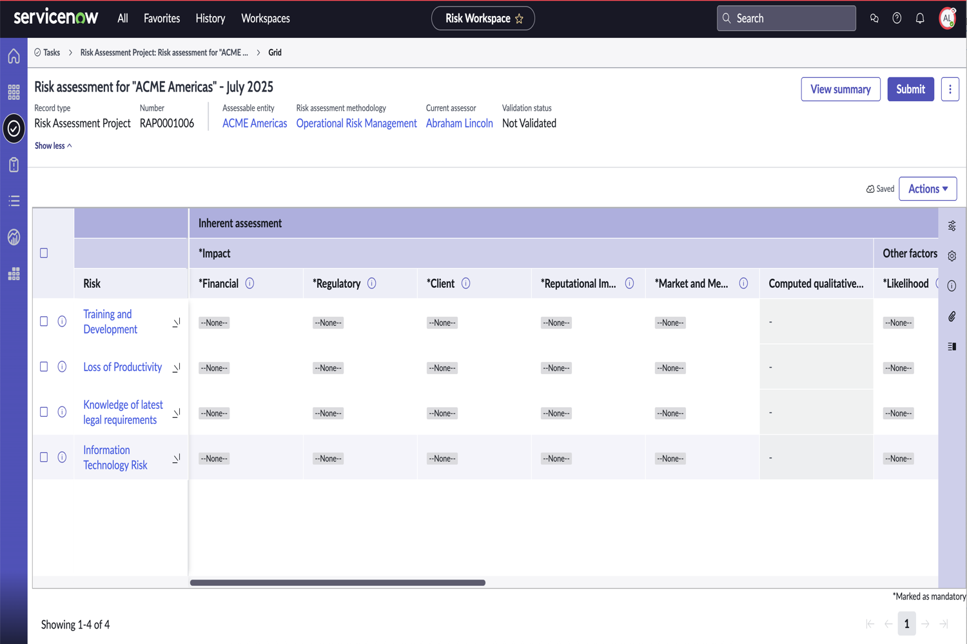Open the help question mark icon
This screenshot has height=644, width=967.
click(897, 18)
